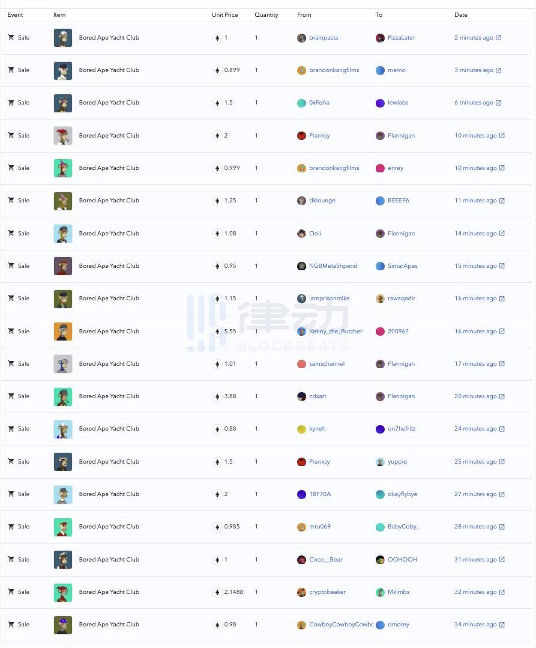The height and width of the screenshot is (648, 536).
Task: Click the Unit Price column header
Action: (224, 15)
